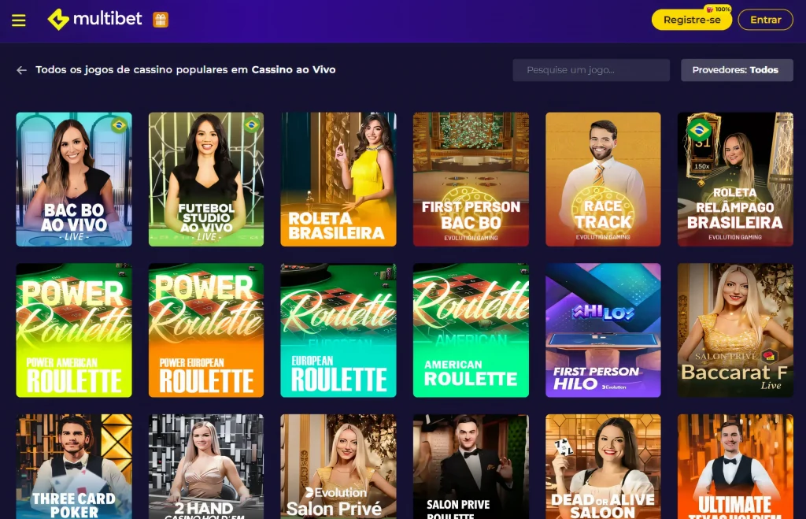Open the First Person HiLo game

click(603, 330)
